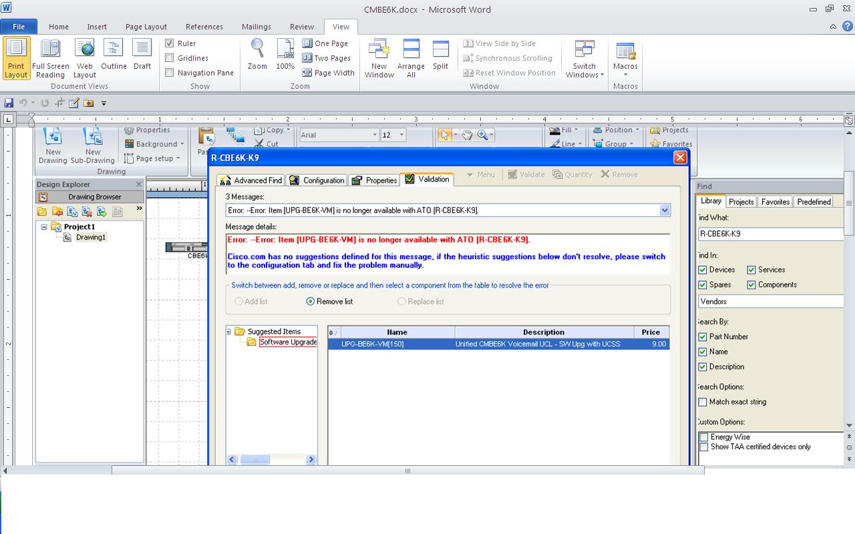Open Word Help question mark
855x534 pixels.
pyautogui.click(x=847, y=27)
